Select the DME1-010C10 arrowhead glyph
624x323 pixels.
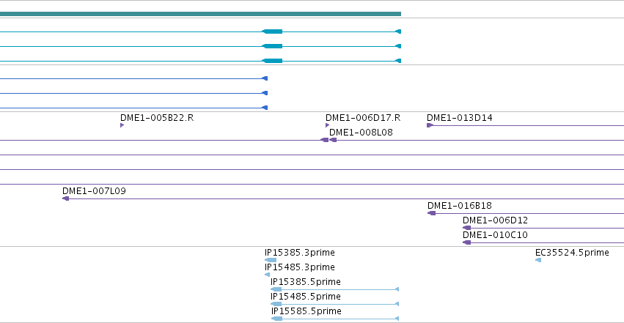point(467,242)
